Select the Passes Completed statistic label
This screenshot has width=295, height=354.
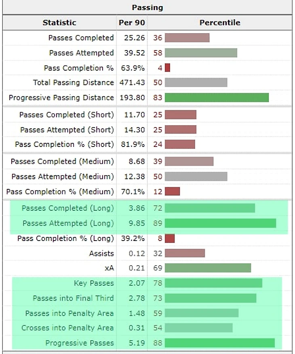[x=81, y=38]
